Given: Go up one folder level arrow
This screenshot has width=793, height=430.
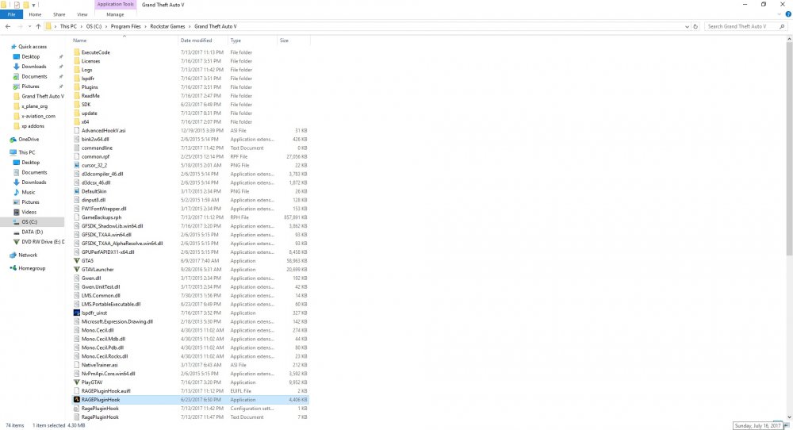Looking at the screenshot, I should (38, 26).
